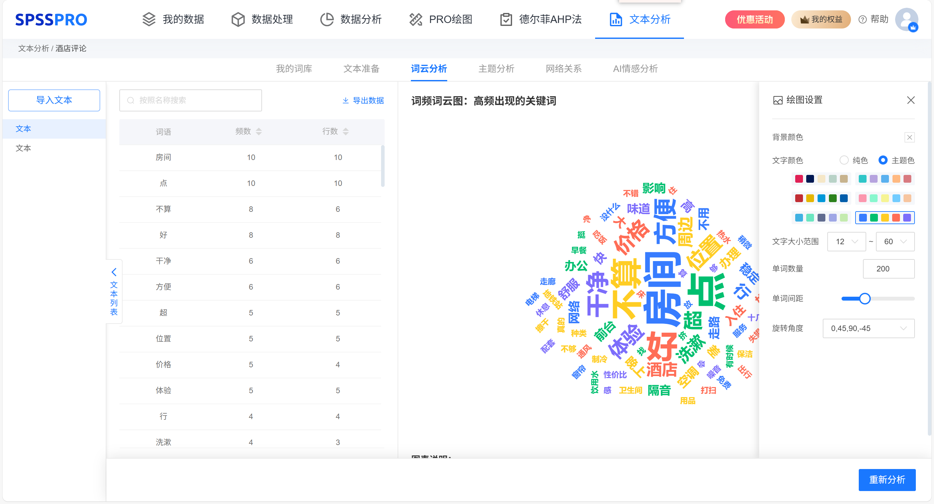Switch to the 主题分析 tab

pos(496,68)
